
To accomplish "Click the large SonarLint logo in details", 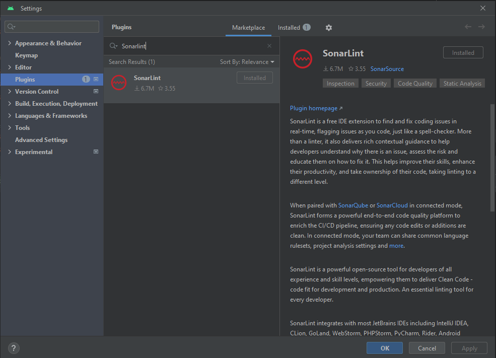I will click(303, 59).
